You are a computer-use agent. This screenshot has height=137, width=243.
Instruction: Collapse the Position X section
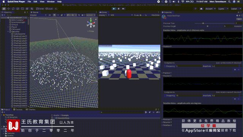(x=163, y=46)
